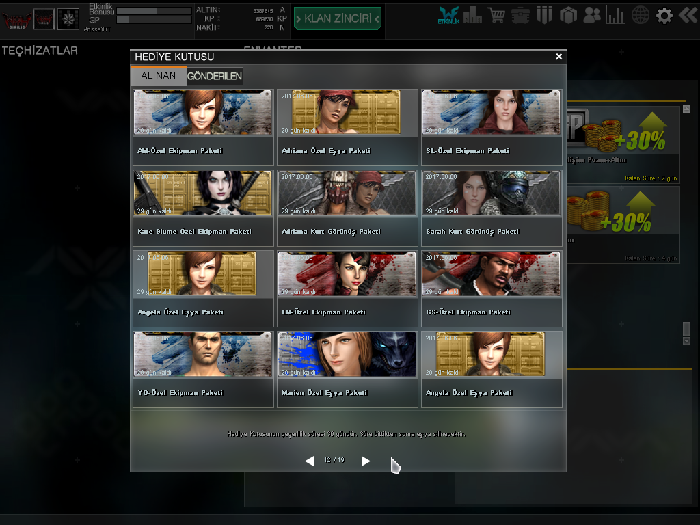700x525 pixels.
Task: Select YD-Özel Ekipman Paketi gift
Action: click(x=203, y=370)
